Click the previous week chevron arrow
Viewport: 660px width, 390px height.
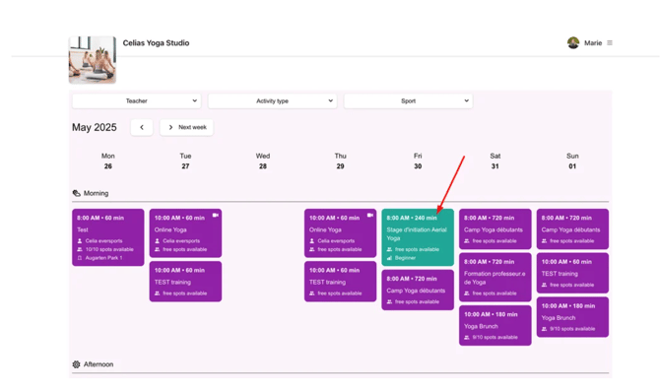pyautogui.click(x=142, y=127)
